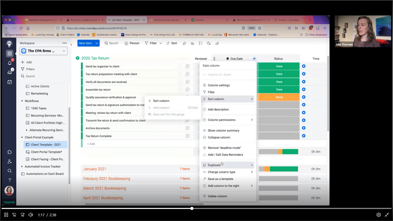393x221 pixels.
Task: Click video progress bar scrubber
Action: click(x=192, y=208)
